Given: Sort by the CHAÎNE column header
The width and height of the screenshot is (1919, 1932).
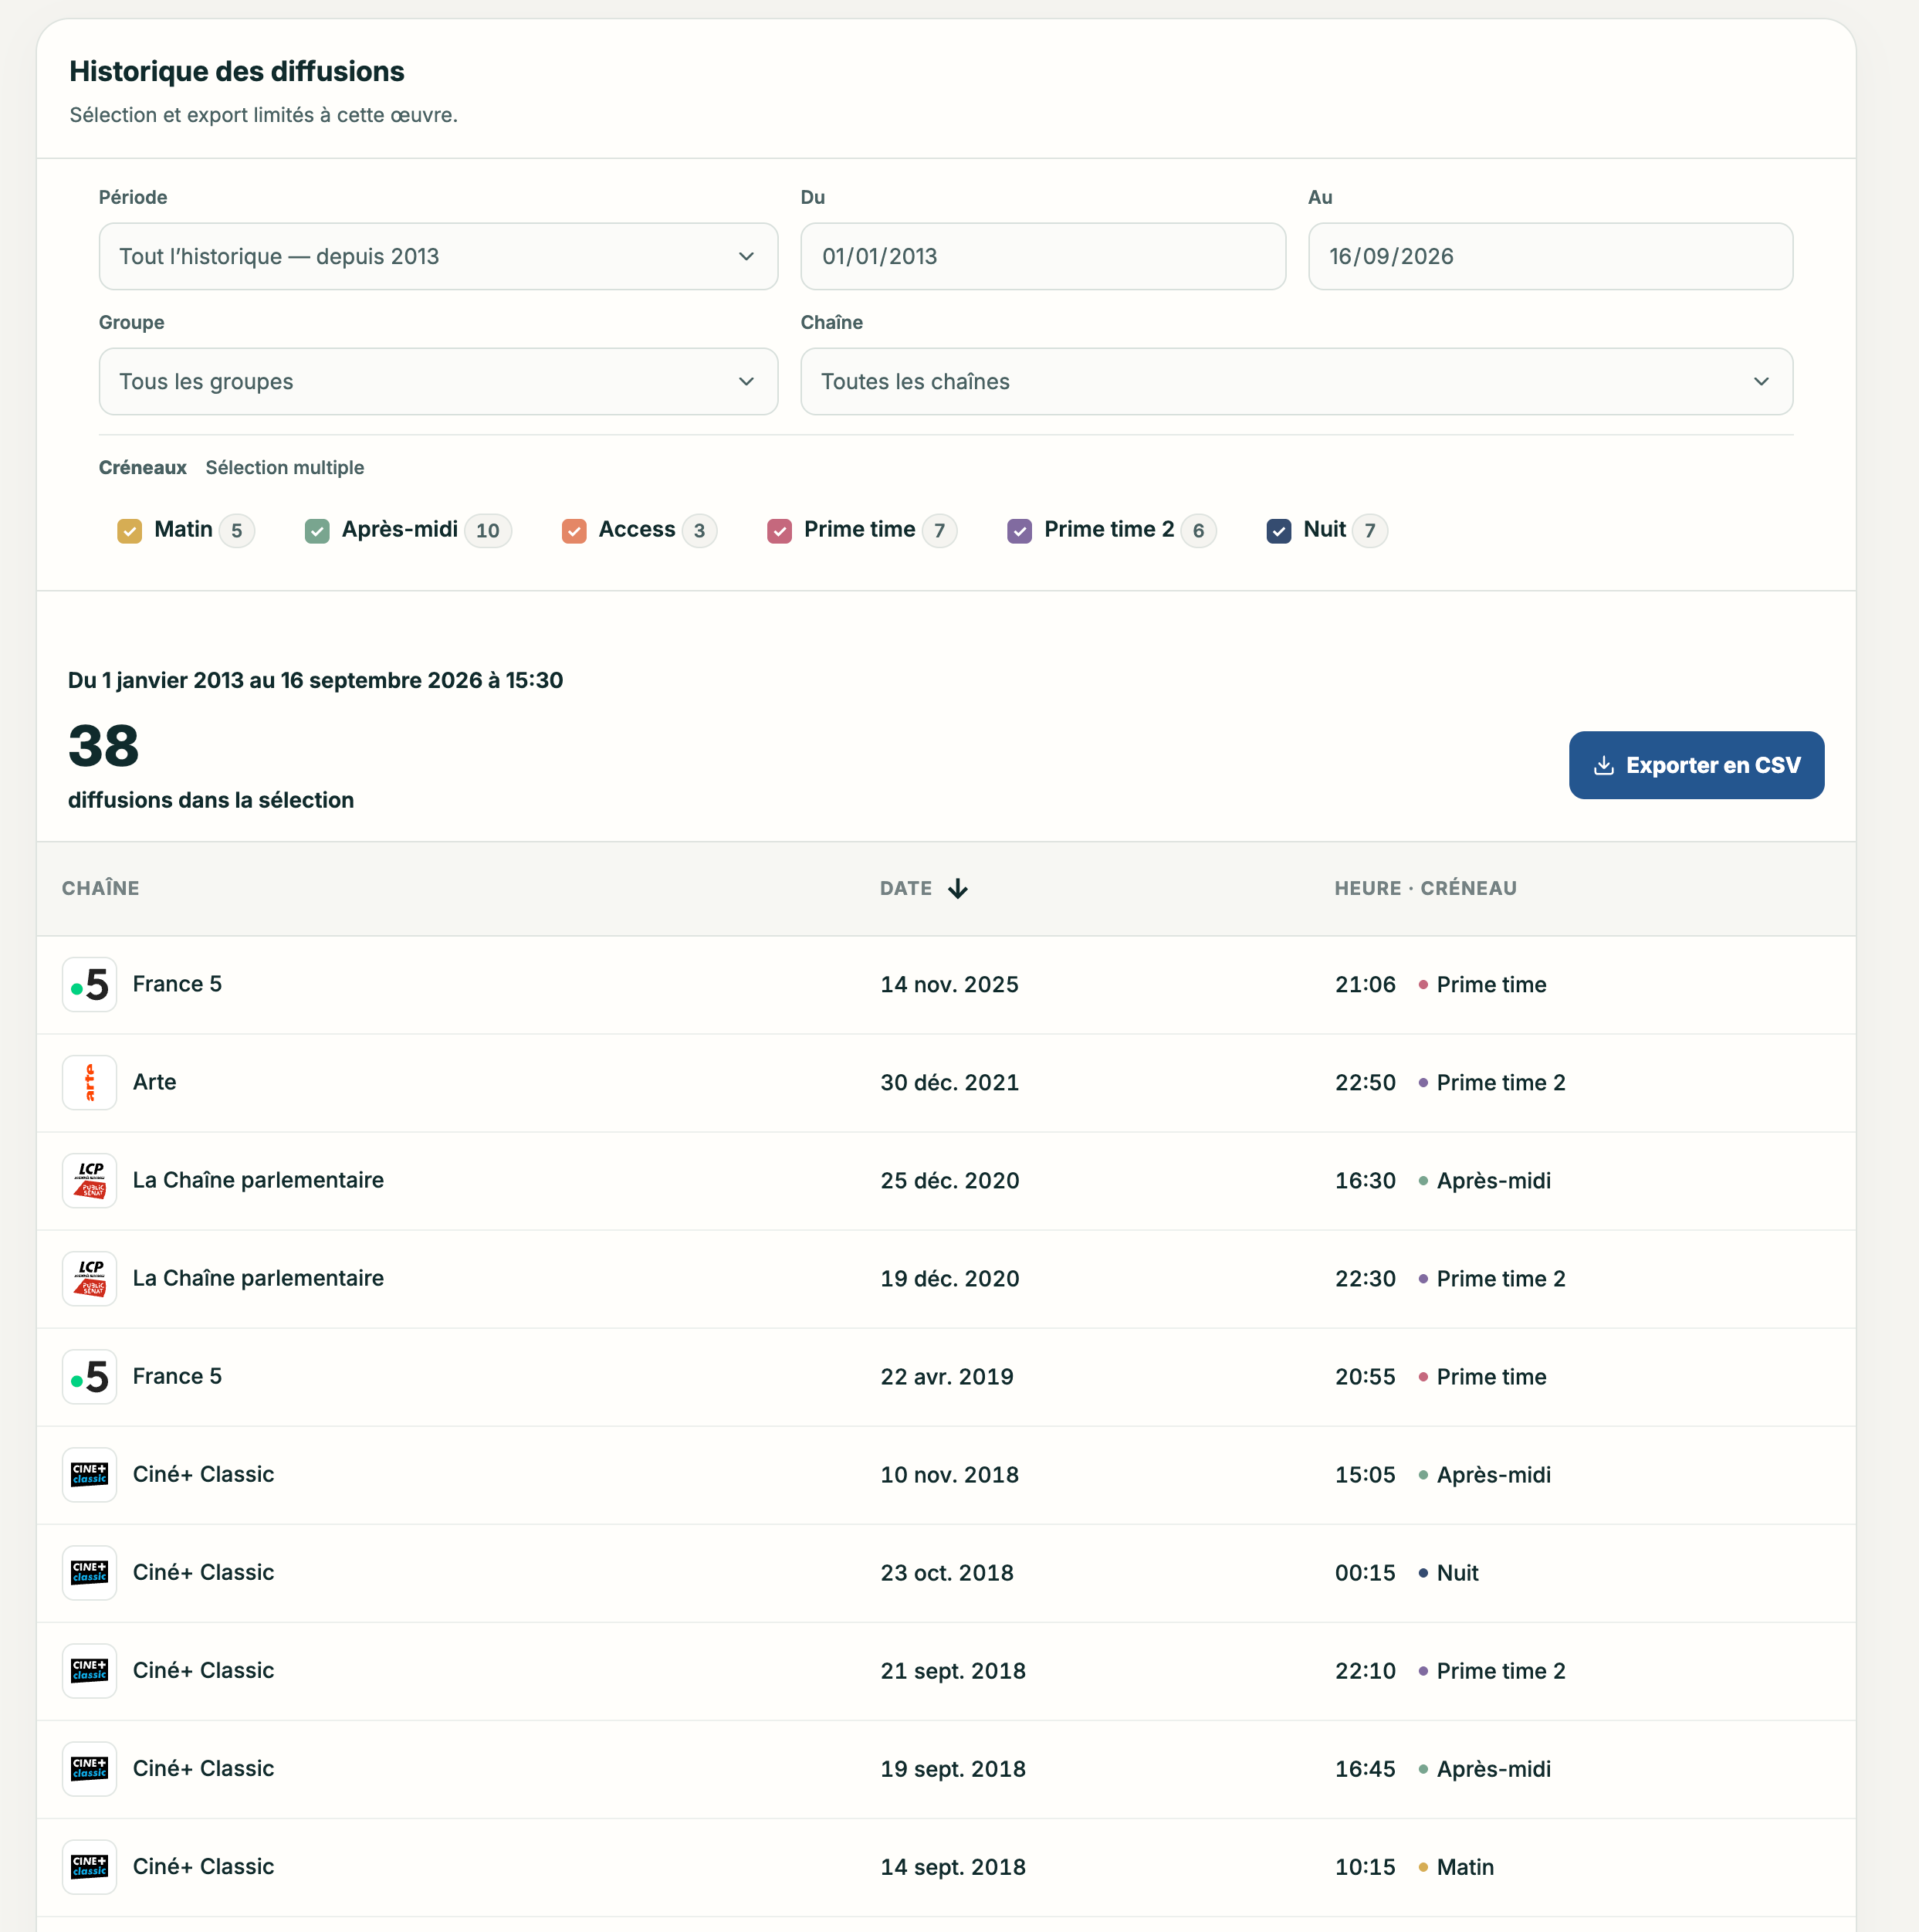Looking at the screenshot, I should (101, 889).
